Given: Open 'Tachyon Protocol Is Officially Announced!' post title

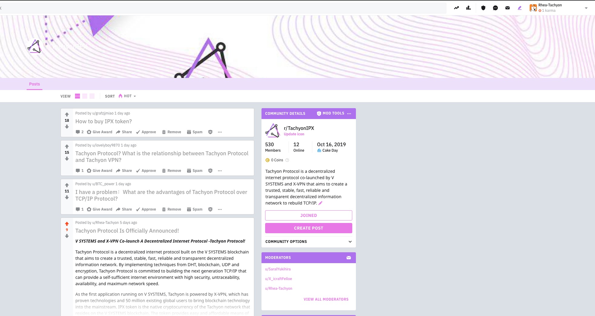Looking at the screenshot, I should [x=127, y=231].
